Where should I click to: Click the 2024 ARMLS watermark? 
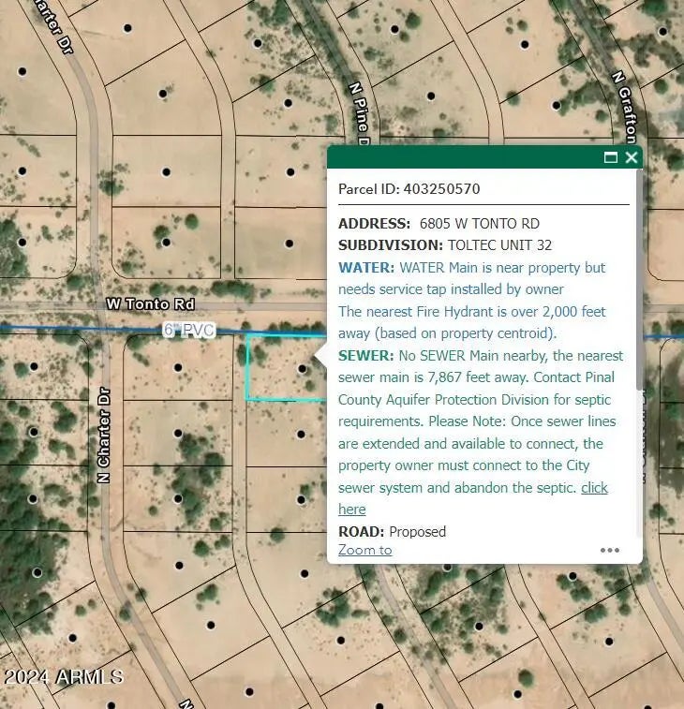tap(62, 676)
